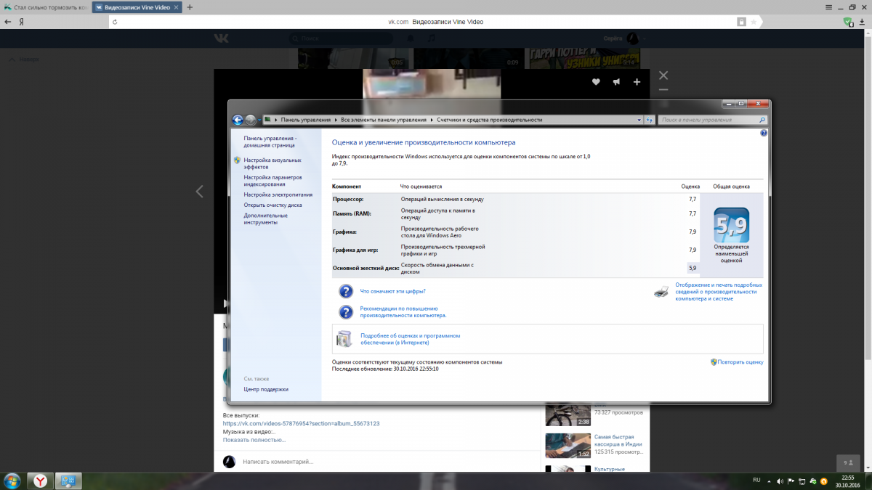Click the blue help icon in Control Panel

click(763, 134)
